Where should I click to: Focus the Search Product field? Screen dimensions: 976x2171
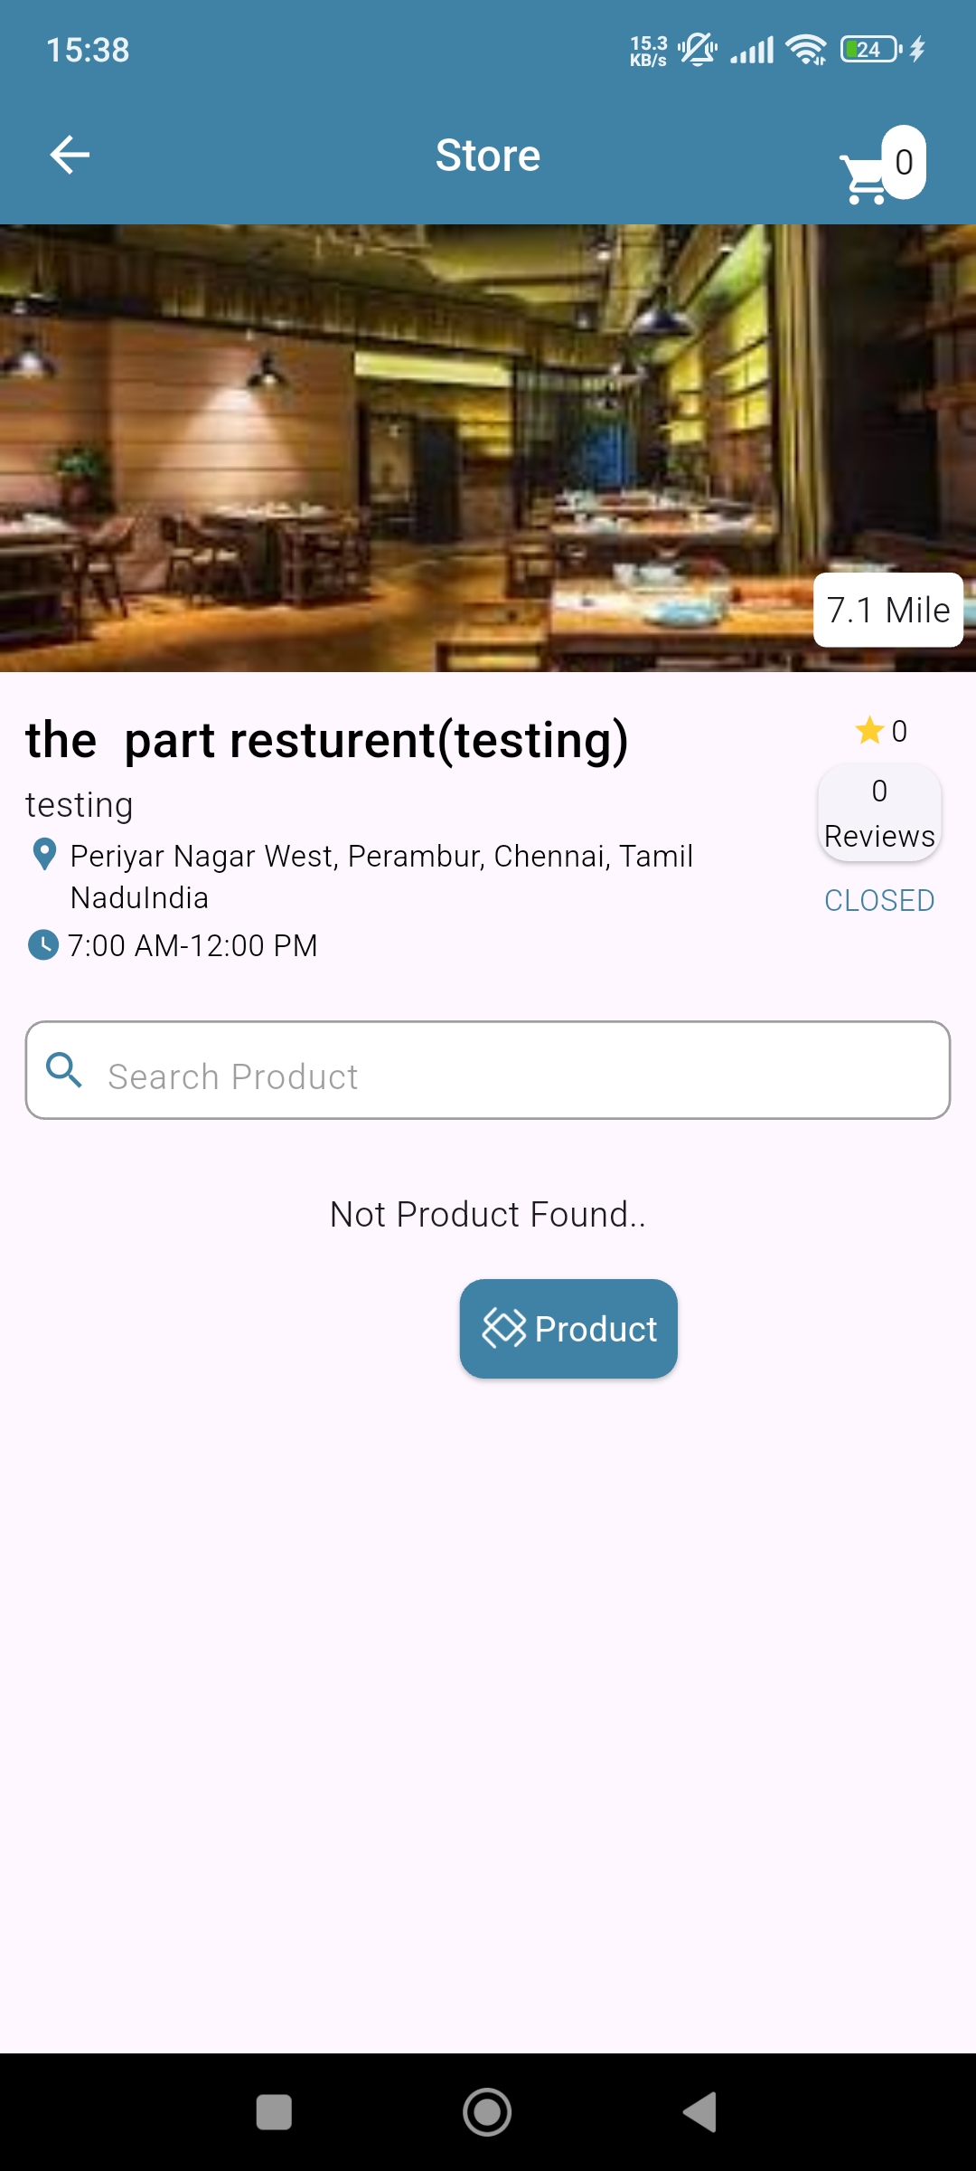(x=506, y=1076)
